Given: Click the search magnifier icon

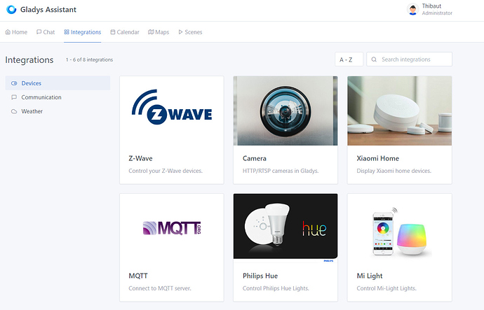Looking at the screenshot, I should coord(374,59).
